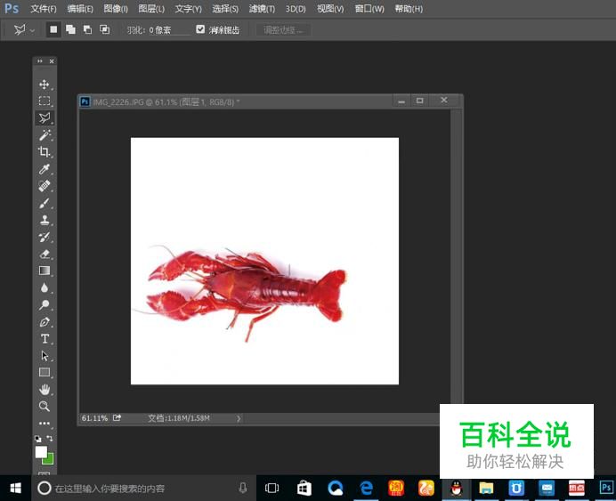The width and height of the screenshot is (616, 501).
Task: Enable Add to Selection mode
Action: click(70, 29)
